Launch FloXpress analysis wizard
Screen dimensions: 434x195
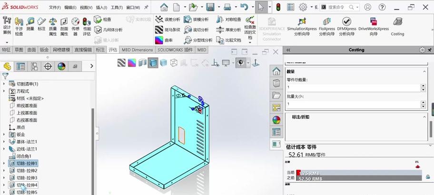(x=327, y=27)
